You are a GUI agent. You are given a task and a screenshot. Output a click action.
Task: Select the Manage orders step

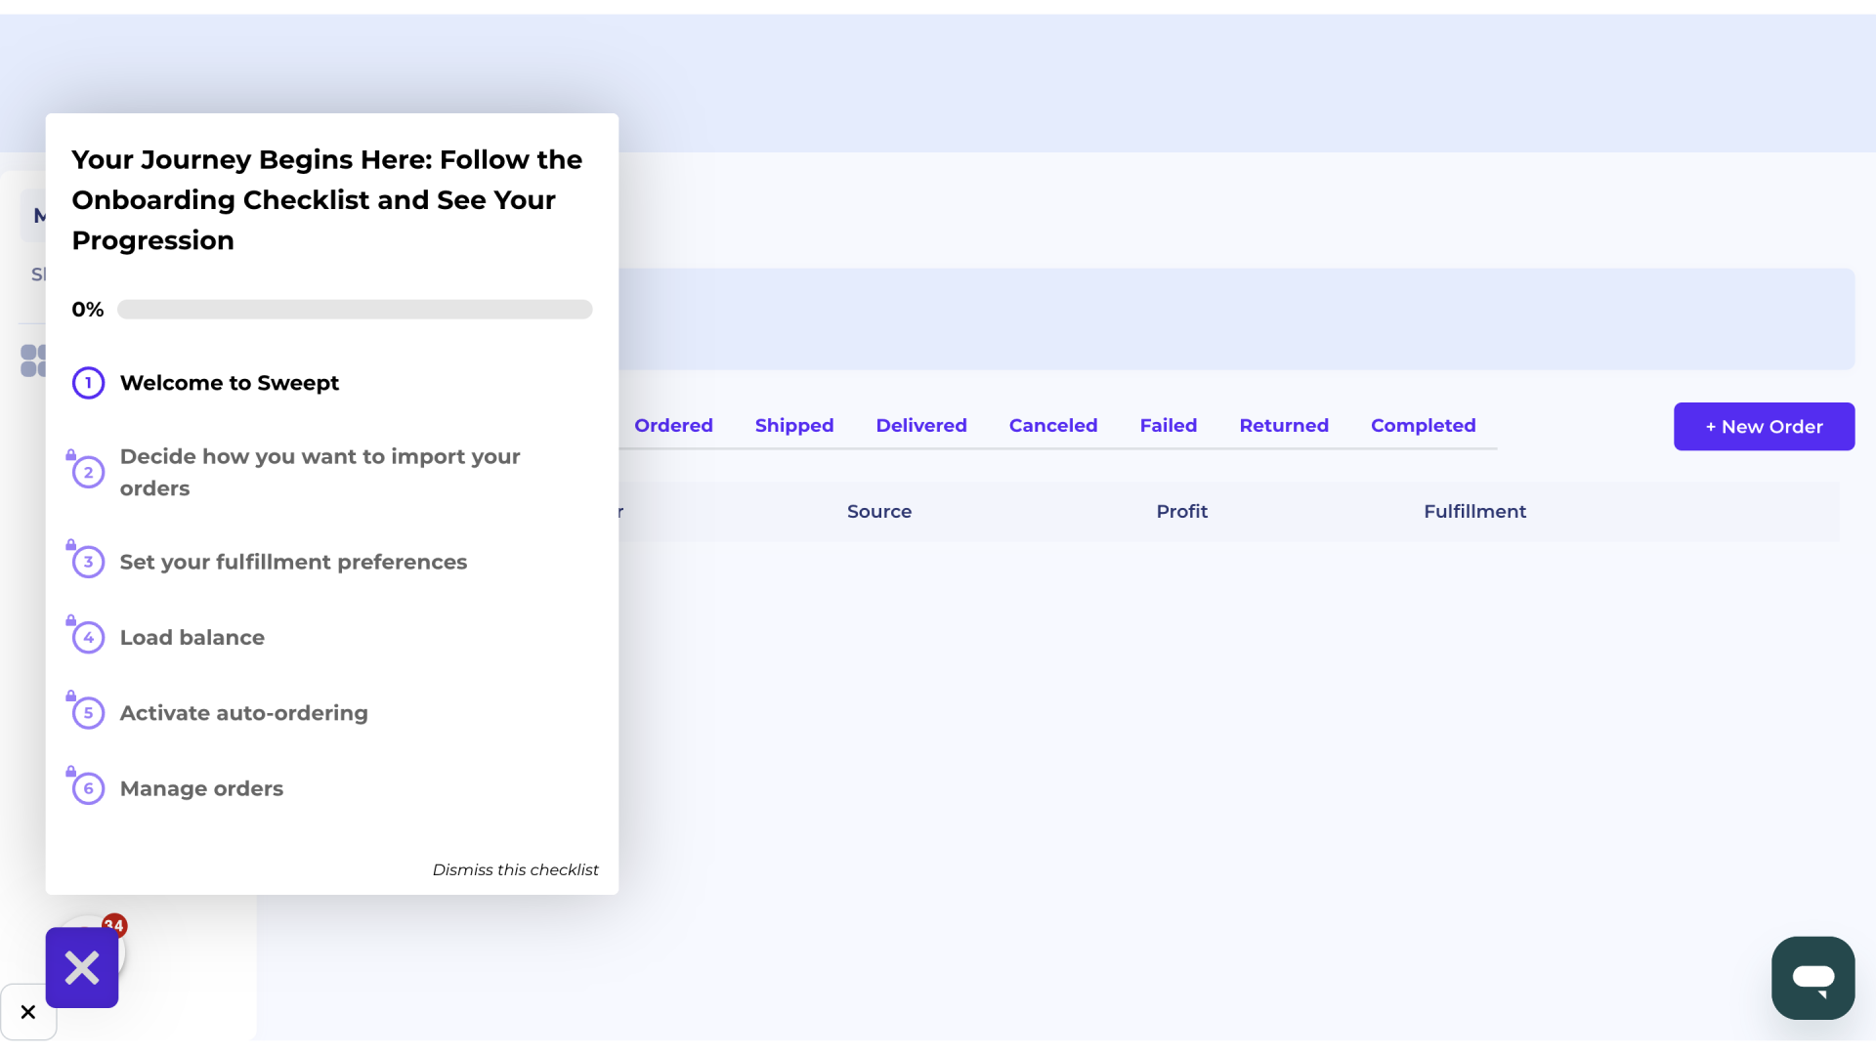(x=201, y=788)
